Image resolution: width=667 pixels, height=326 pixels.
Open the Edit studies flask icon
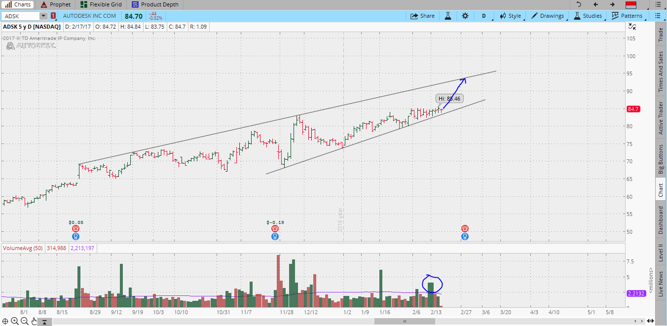(448, 16)
